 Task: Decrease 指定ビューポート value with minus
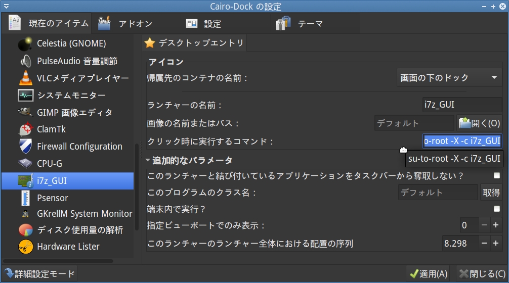pos(484,225)
